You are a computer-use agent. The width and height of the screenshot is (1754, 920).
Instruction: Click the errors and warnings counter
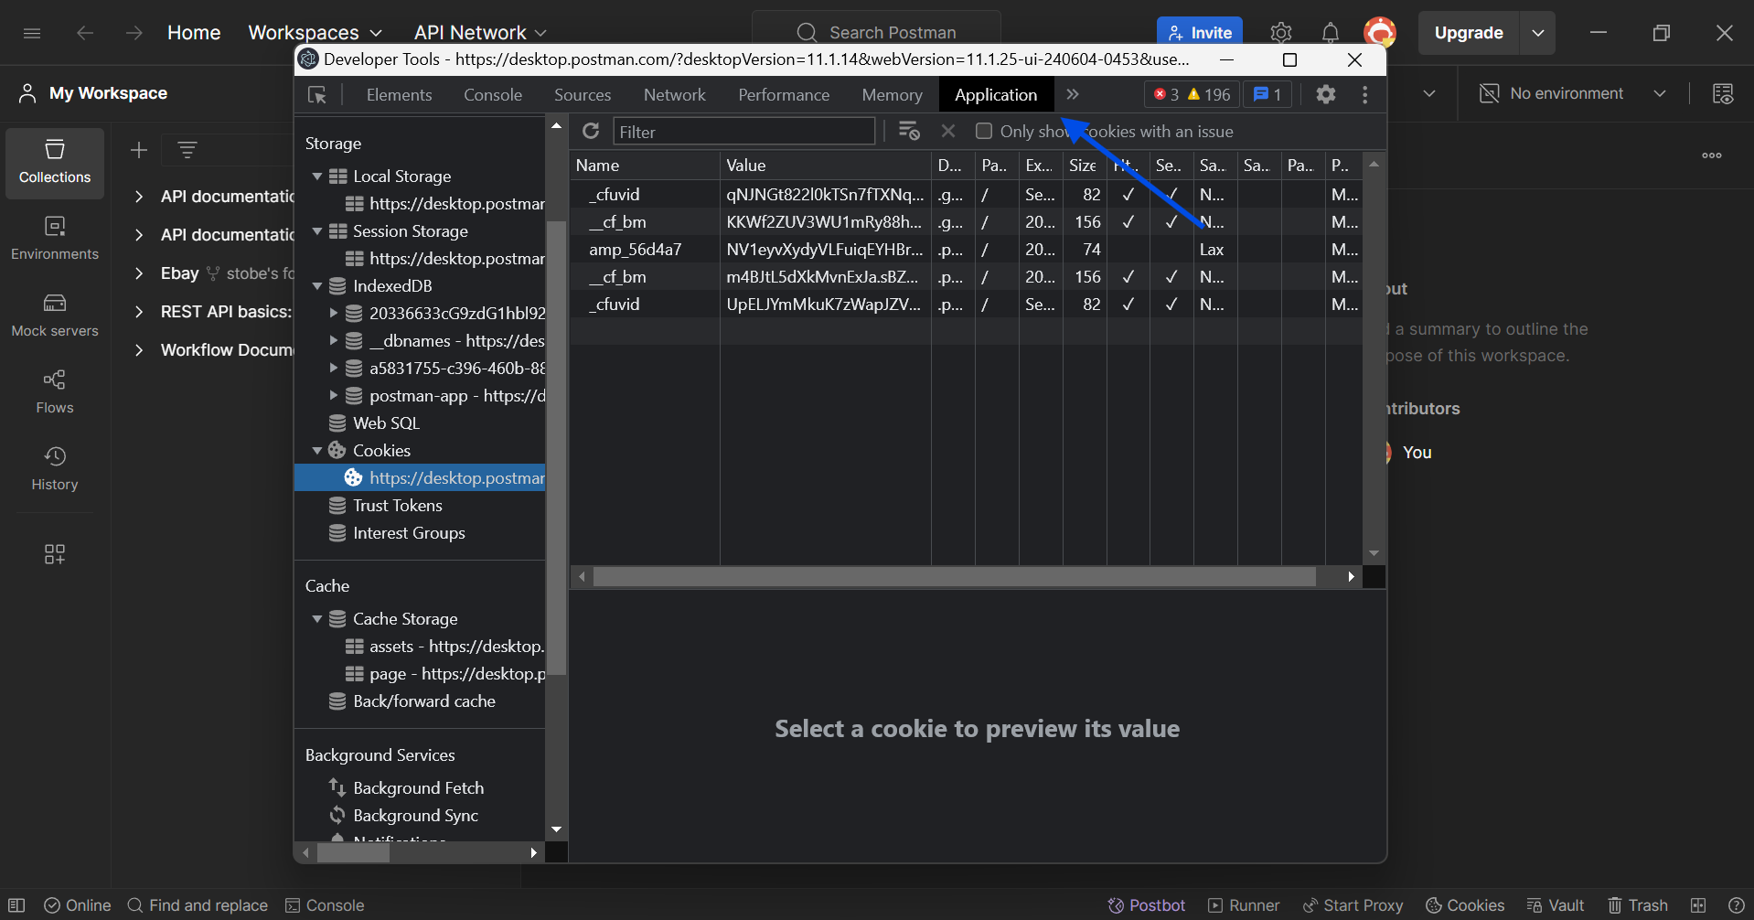pos(1192,94)
